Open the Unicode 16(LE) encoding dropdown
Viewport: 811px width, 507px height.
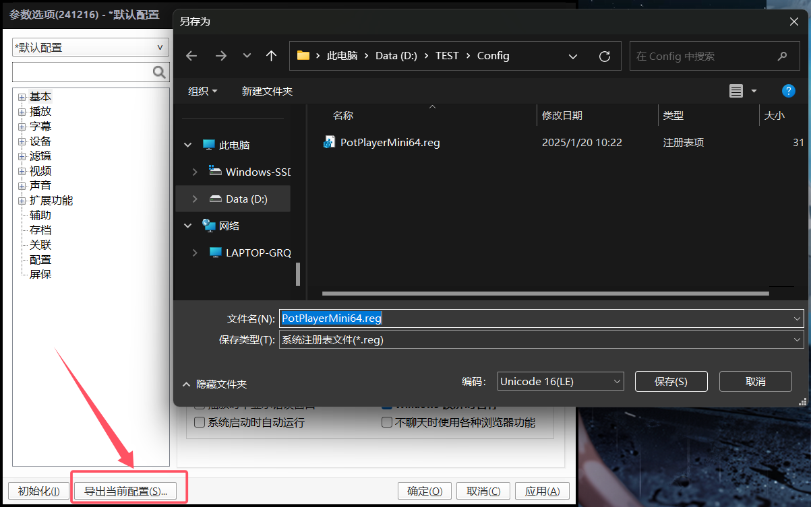(x=561, y=381)
